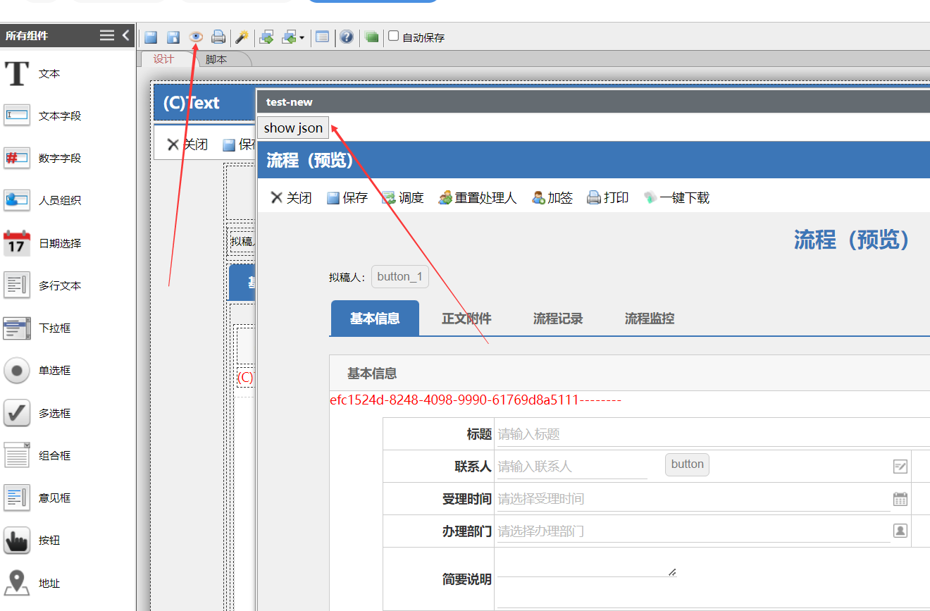Open the 流程记录 tab
The width and height of the screenshot is (930, 611).
(558, 319)
